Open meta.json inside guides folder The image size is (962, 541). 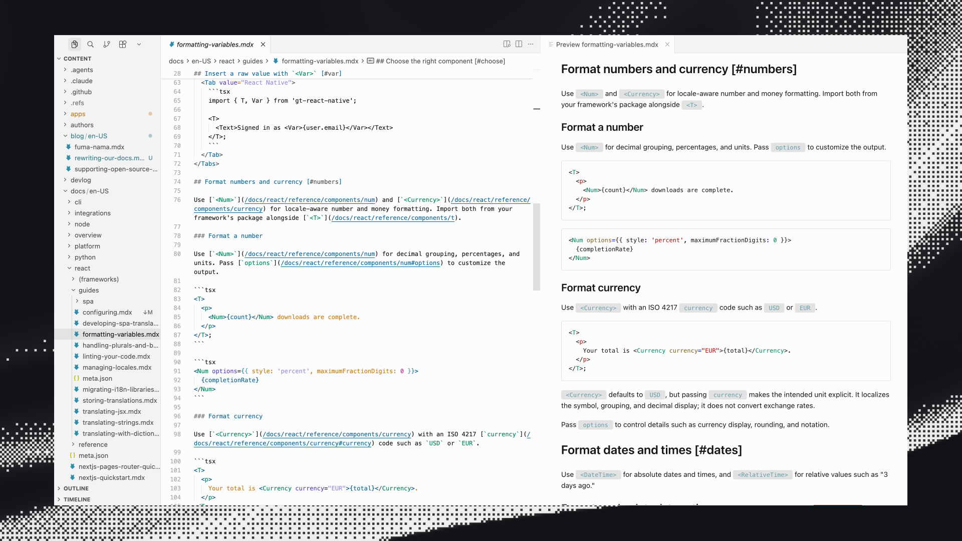[x=107, y=379]
